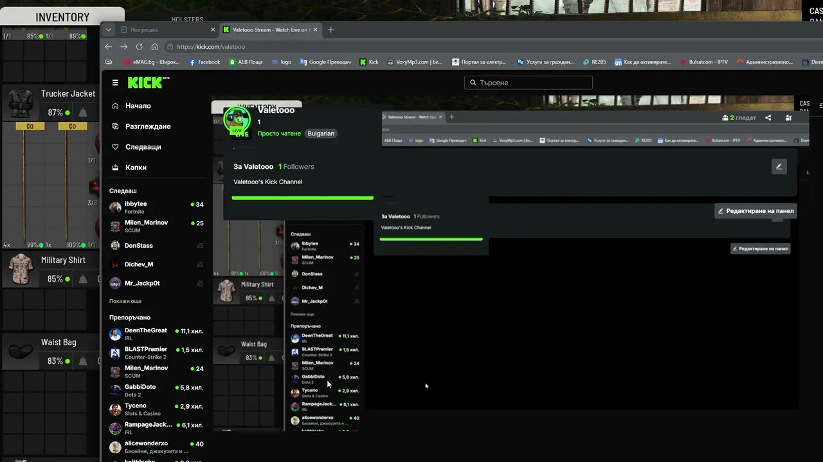Click the Просто чатене category link
The image size is (823, 462).
[279, 133]
